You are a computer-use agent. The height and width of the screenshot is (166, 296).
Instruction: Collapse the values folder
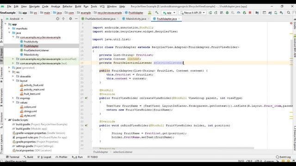coord(13,102)
